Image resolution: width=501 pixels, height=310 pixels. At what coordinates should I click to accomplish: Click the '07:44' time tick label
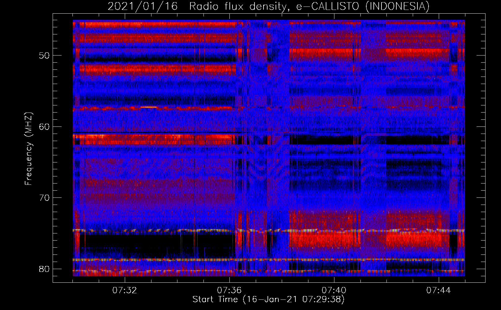click(x=439, y=290)
